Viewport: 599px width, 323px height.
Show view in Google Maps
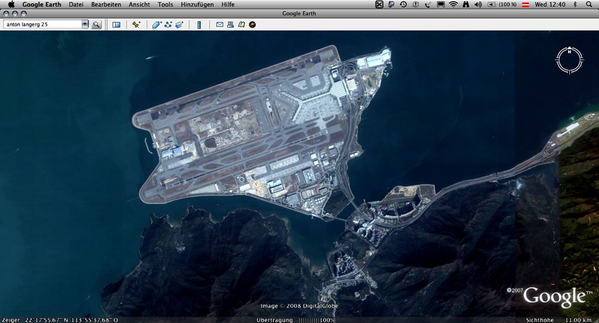tap(241, 25)
